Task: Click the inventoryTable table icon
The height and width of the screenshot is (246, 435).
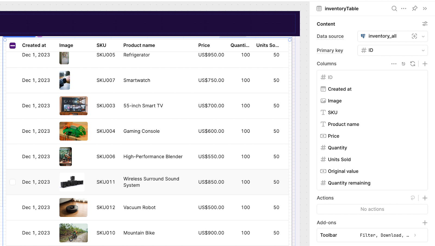Action: [319, 9]
